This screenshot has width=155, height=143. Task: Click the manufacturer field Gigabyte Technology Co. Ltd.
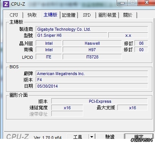pyautogui.click(x=92, y=29)
